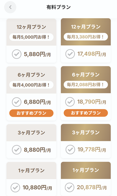Check the 20,878円/月 plan circle
The width and height of the screenshot is (117, 196).
(x=70, y=187)
